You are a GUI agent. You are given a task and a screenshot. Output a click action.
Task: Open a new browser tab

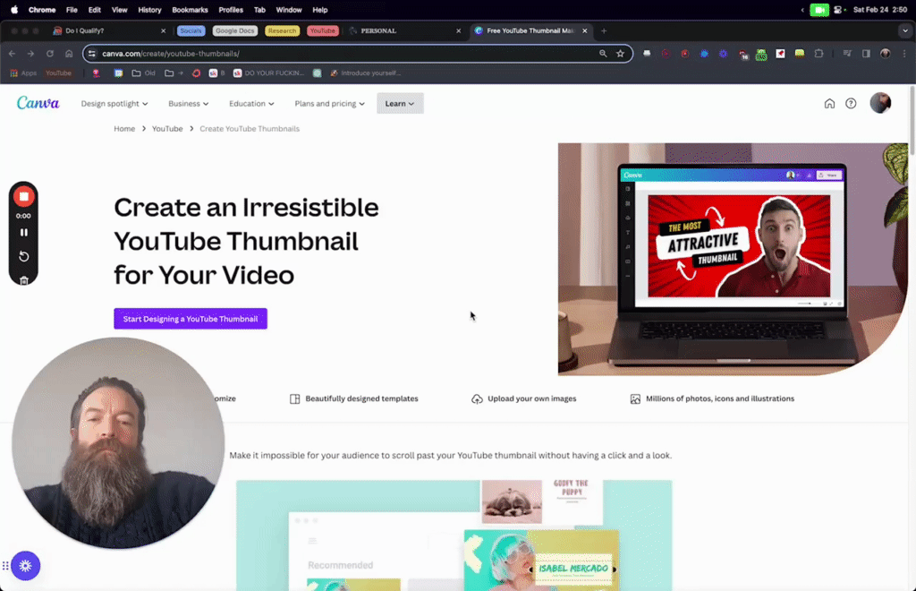click(604, 30)
